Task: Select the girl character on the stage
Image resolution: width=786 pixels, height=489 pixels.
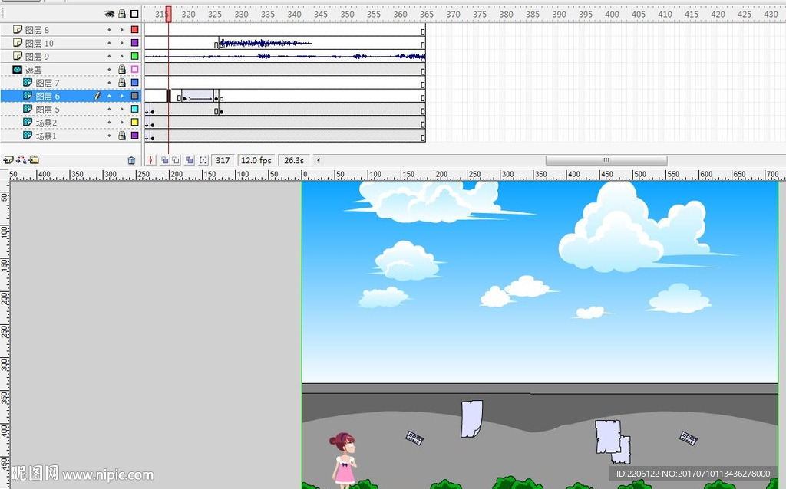Action: coord(343,460)
